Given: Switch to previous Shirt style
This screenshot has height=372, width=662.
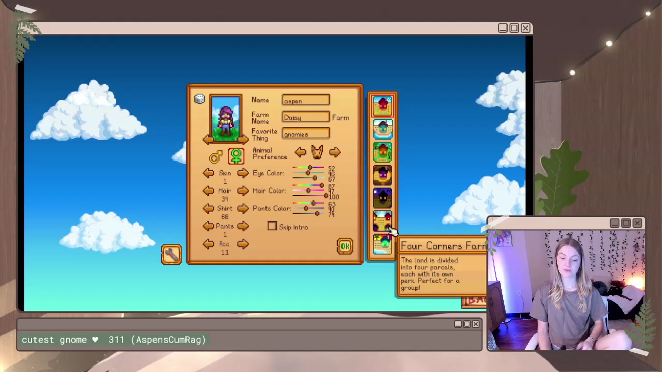Looking at the screenshot, I should point(208,208).
